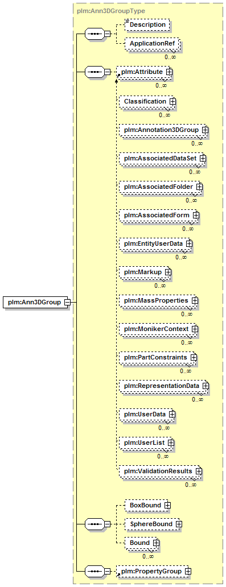
Task: Collapse the BoxBound sequence minus toggle
Action: click(x=108, y=524)
